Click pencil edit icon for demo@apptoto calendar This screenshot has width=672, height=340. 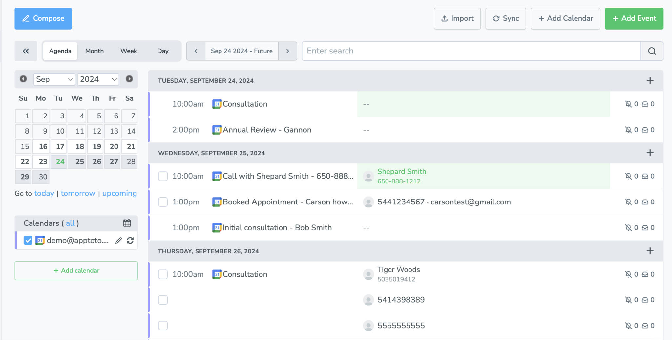click(118, 241)
